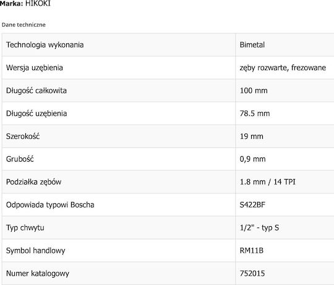
Task: Click the 78.5 mm value
Action: [255, 113]
